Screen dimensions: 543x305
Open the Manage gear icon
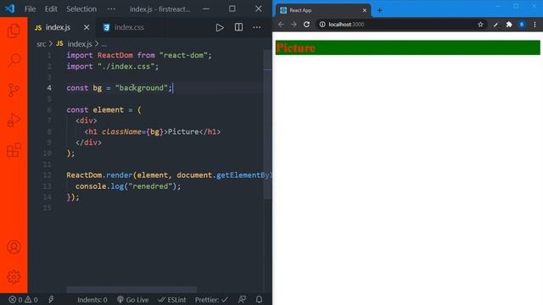pyautogui.click(x=14, y=277)
